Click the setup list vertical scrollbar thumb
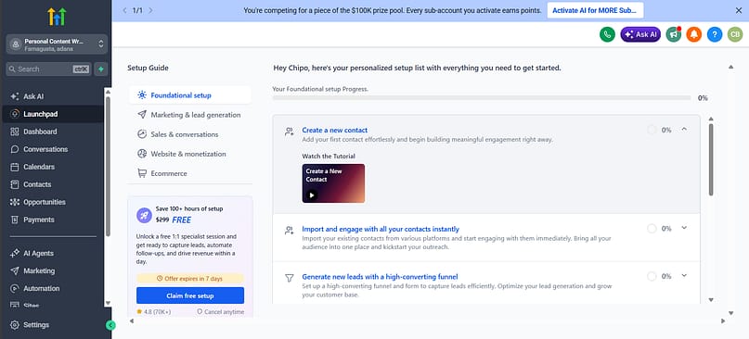Image resolution: width=749 pixels, height=339 pixels. 711,159
